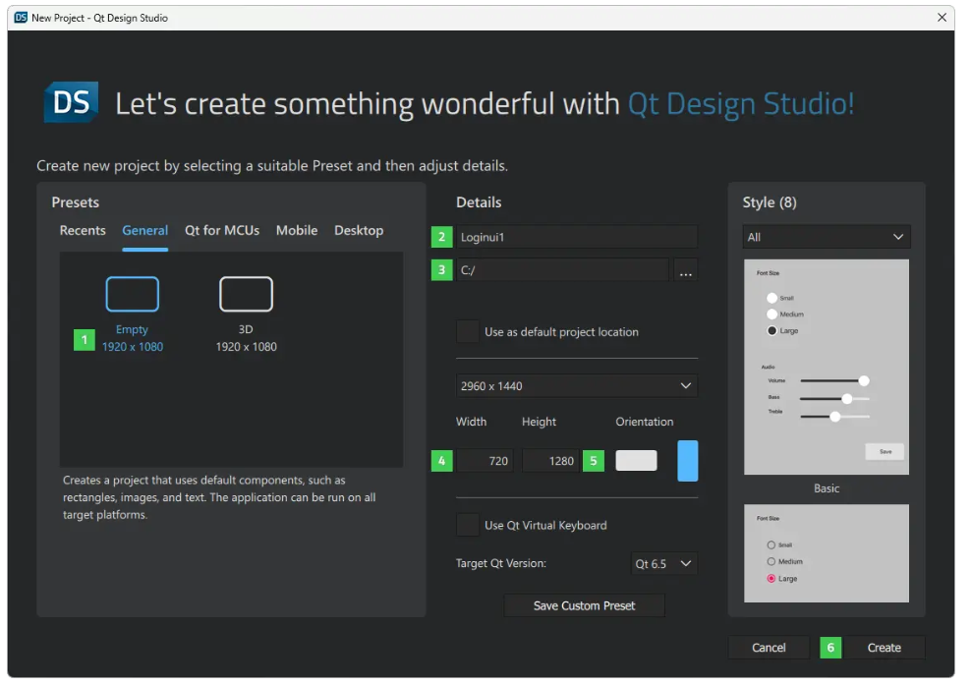The image size is (972, 686).
Task: Click the DS logo in the header
Action: [x=72, y=102]
